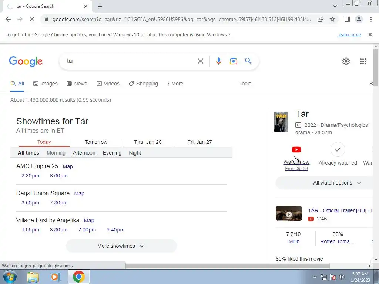Viewport: 379px width, 284px height.
Task: Open the Rotten Tomatoes 90% rating
Action: tap(338, 238)
